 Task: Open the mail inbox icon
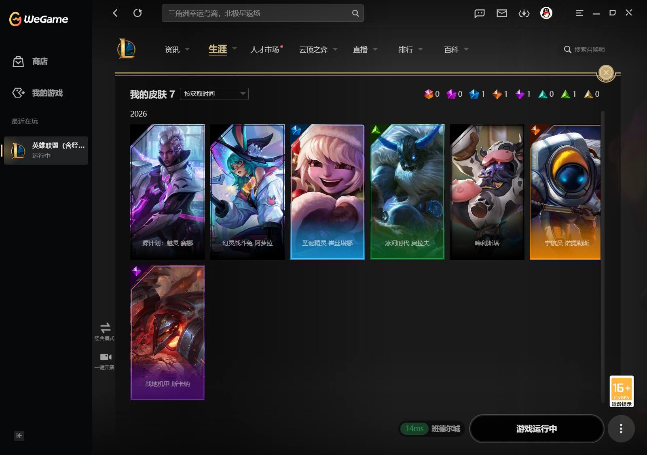[x=501, y=13]
